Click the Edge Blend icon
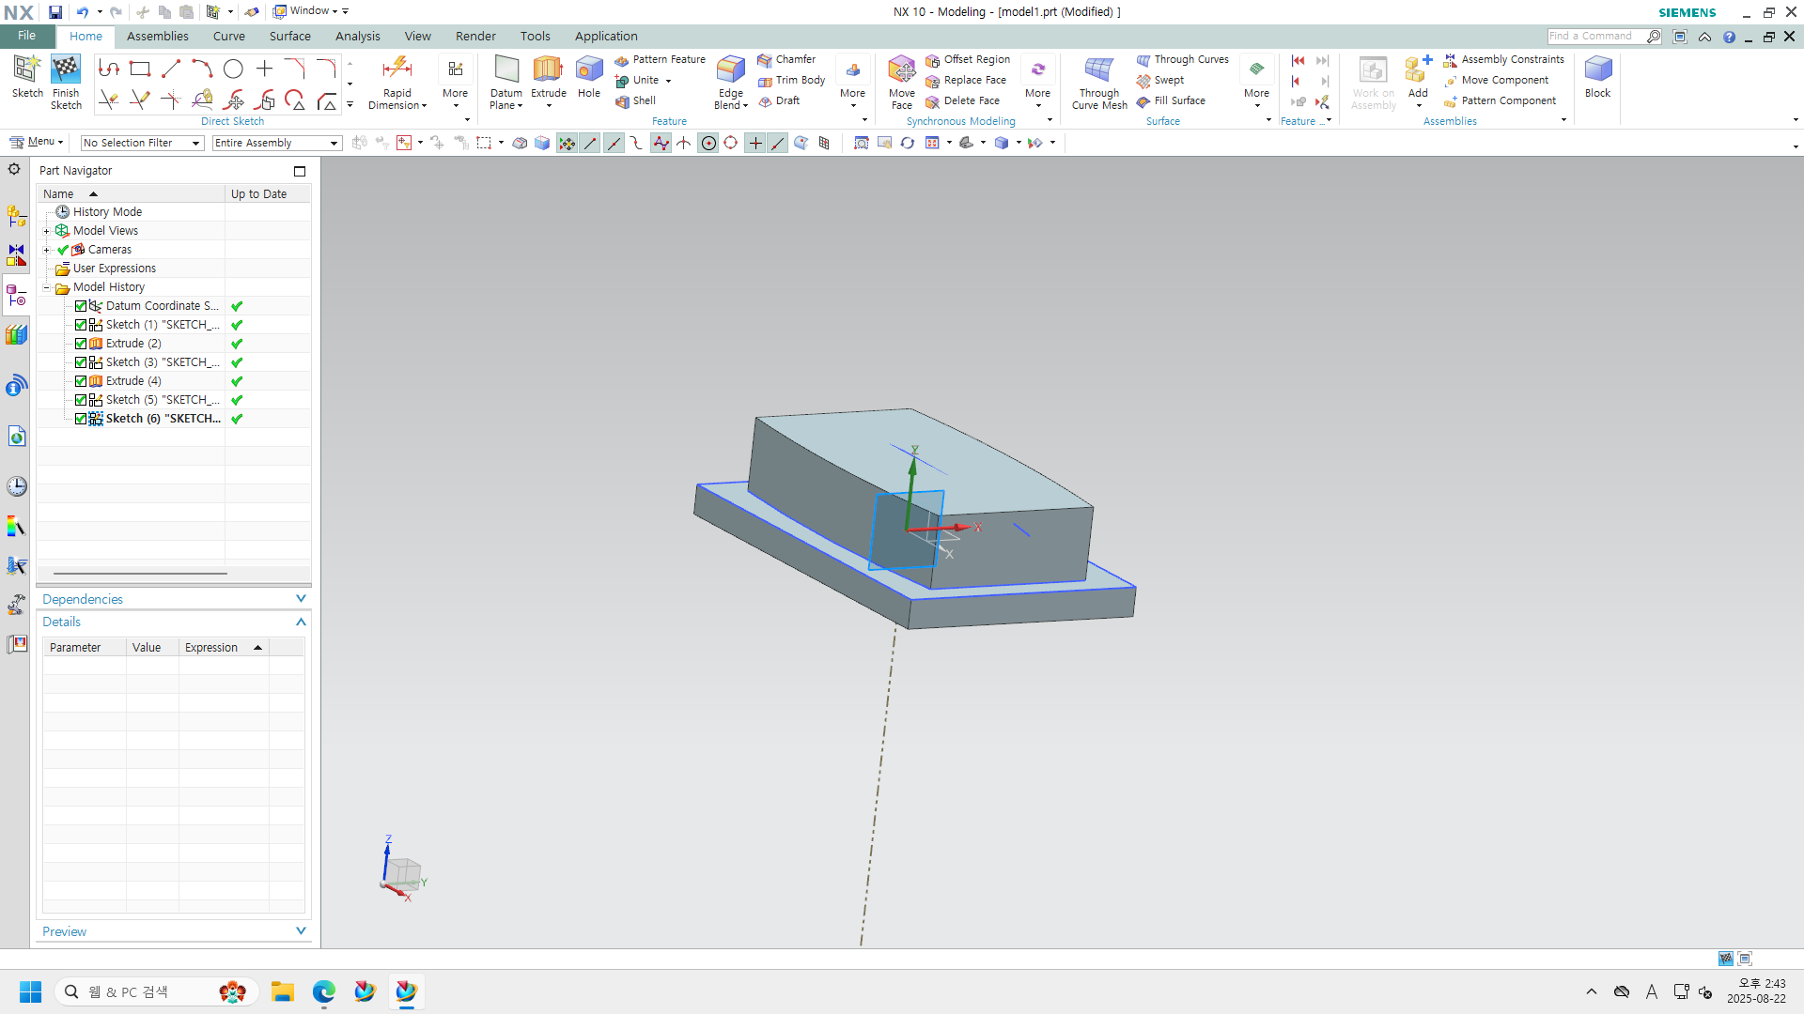This screenshot has height=1014, width=1804. click(730, 70)
